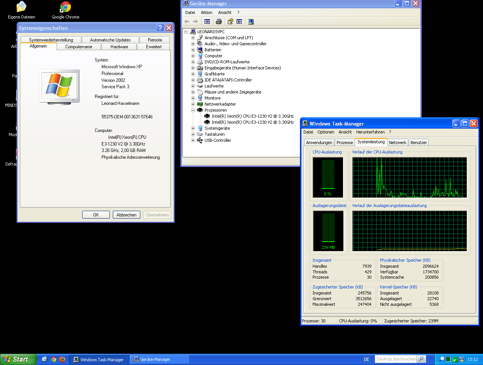Viewport: 483px width, 365px height.
Task: Click the Start button
Action: [18, 359]
